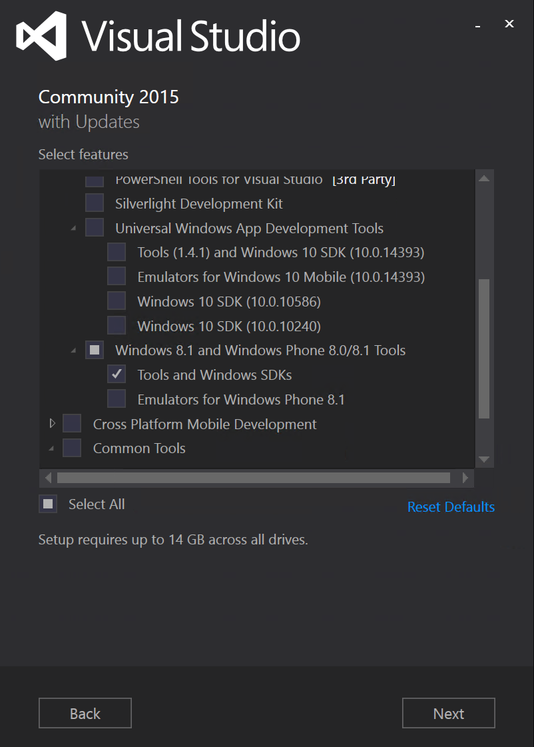Screen dimensions: 534x747
Task: Click the vertical scrollbar thumb in feature list
Action: click(x=484, y=349)
